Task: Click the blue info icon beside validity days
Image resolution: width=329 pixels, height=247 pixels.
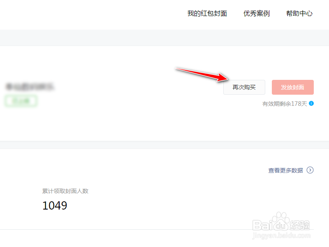Action: pos(311,103)
